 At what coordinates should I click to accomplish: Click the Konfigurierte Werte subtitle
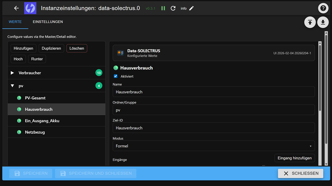pos(142,56)
